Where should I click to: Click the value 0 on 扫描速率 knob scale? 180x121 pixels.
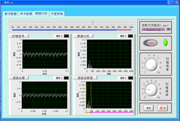[x=145, y=98]
